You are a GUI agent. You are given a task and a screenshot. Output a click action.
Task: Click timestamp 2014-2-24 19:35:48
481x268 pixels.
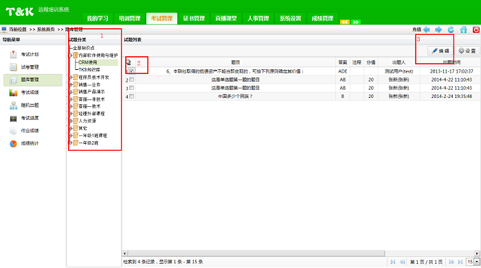coord(451,97)
